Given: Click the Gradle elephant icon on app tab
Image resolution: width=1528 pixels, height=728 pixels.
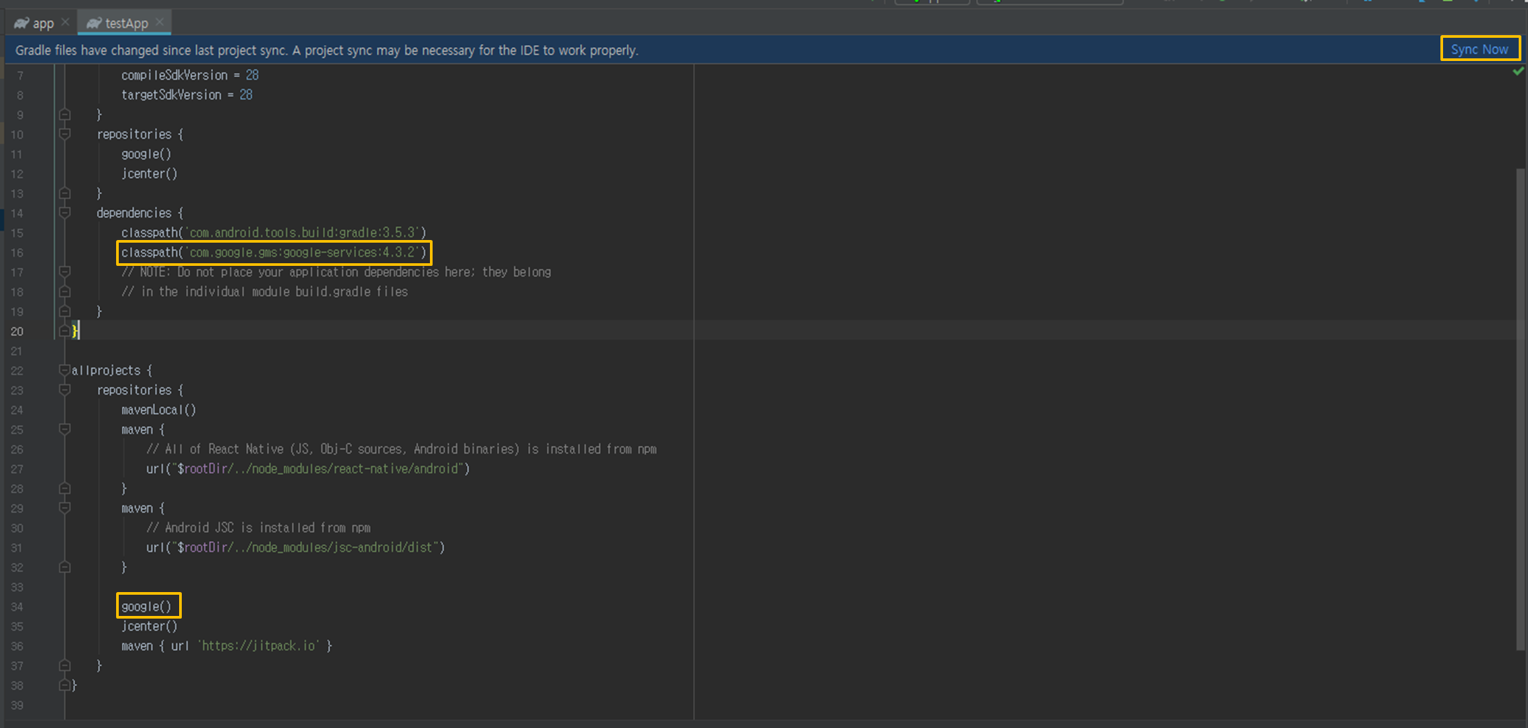Looking at the screenshot, I should point(21,23).
